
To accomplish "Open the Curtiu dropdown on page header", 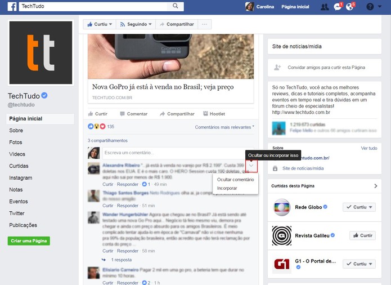I will pyautogui.click(x=100, y=24).
